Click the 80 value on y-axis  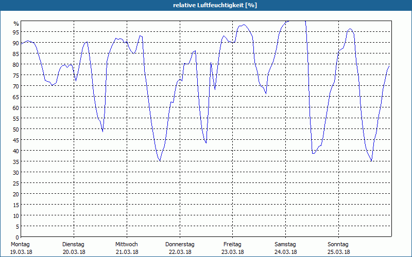coord(16,65)
